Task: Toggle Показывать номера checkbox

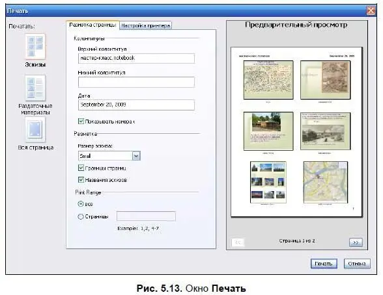Action: pyautogui.click(x=81, y=121)
